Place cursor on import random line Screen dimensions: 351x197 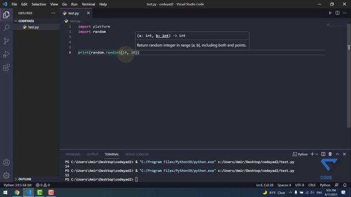point(92,32)
